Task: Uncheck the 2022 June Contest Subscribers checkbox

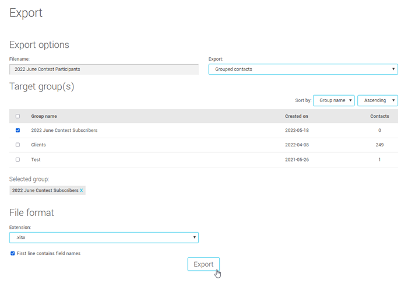Action: coord(17,130)
